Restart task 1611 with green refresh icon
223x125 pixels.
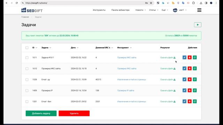point(195,57)
